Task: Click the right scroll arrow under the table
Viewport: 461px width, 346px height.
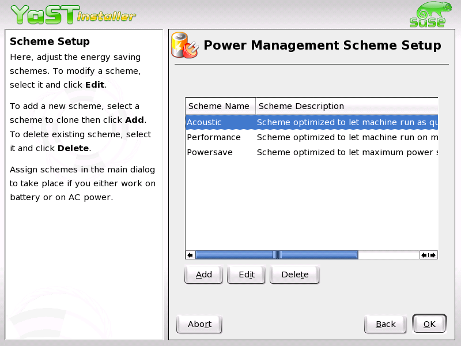Action: click(425, 254)
